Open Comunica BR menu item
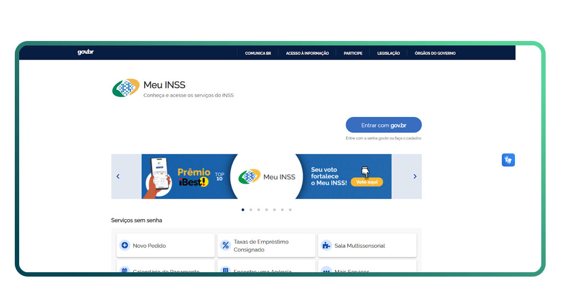This screenshot has height=293, width=561. pyautogui.click(x=258, y=53)
